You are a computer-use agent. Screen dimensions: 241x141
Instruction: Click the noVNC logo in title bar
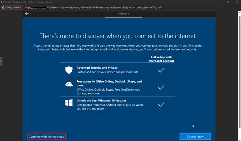(x=2, y=2)
